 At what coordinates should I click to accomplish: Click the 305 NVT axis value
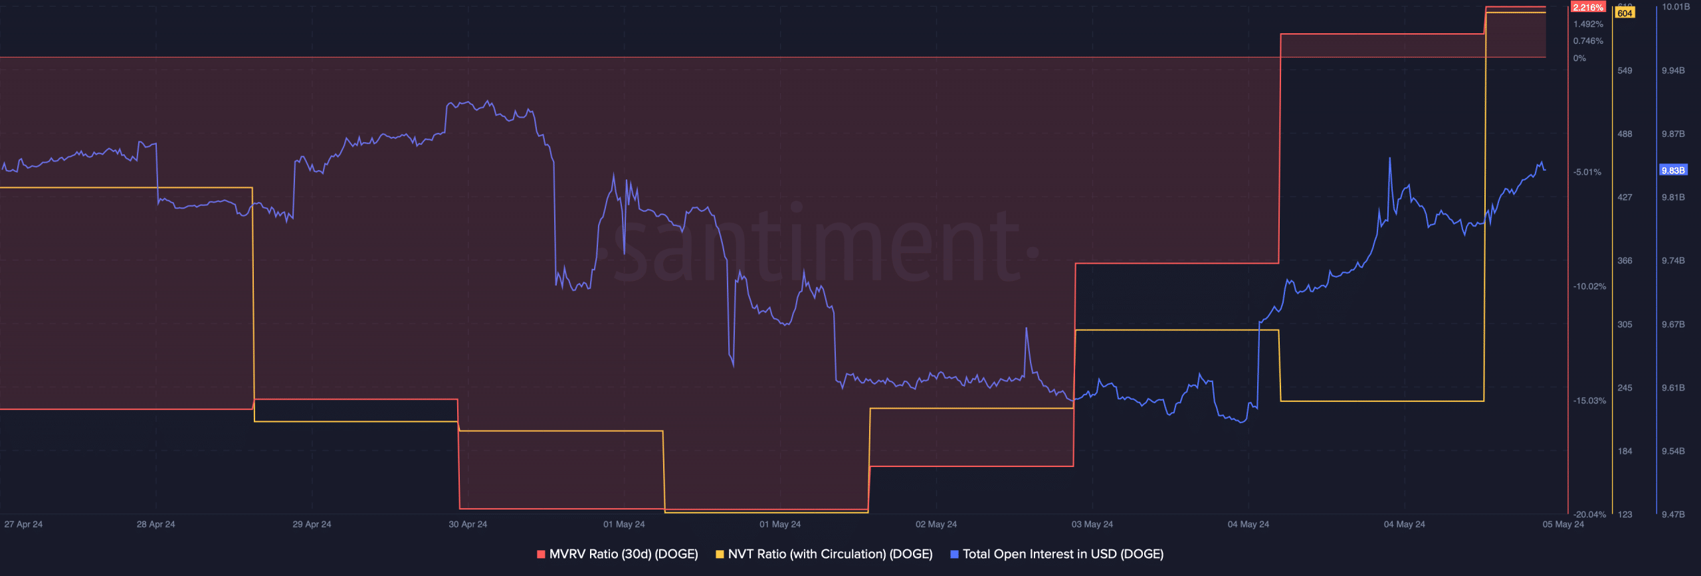tap(1625, 324)
